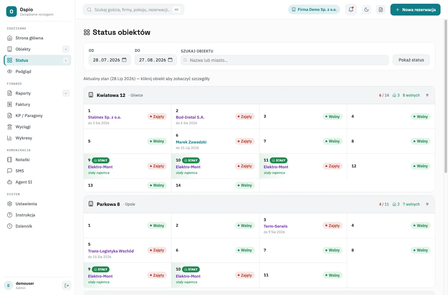The height and width of the screenshot is (295, 448).
Task: Expand the Obiekty submenu arrow
Action: [x=66, y=49]
